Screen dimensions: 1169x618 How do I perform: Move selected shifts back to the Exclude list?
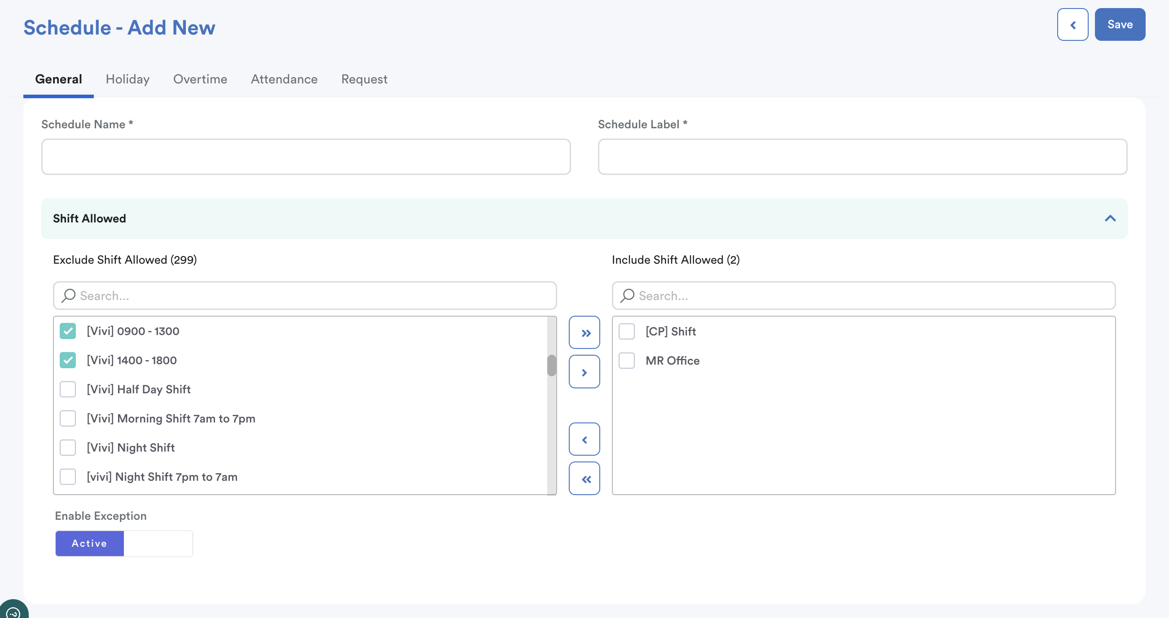584,440
